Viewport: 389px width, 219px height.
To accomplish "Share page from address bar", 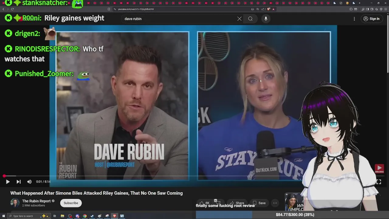I will coord(263,9).
